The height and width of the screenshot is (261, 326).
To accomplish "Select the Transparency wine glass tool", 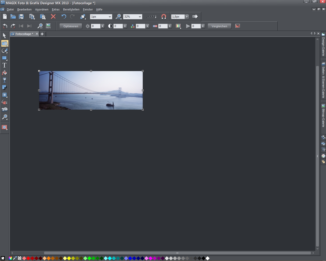I will pos(4,80).
